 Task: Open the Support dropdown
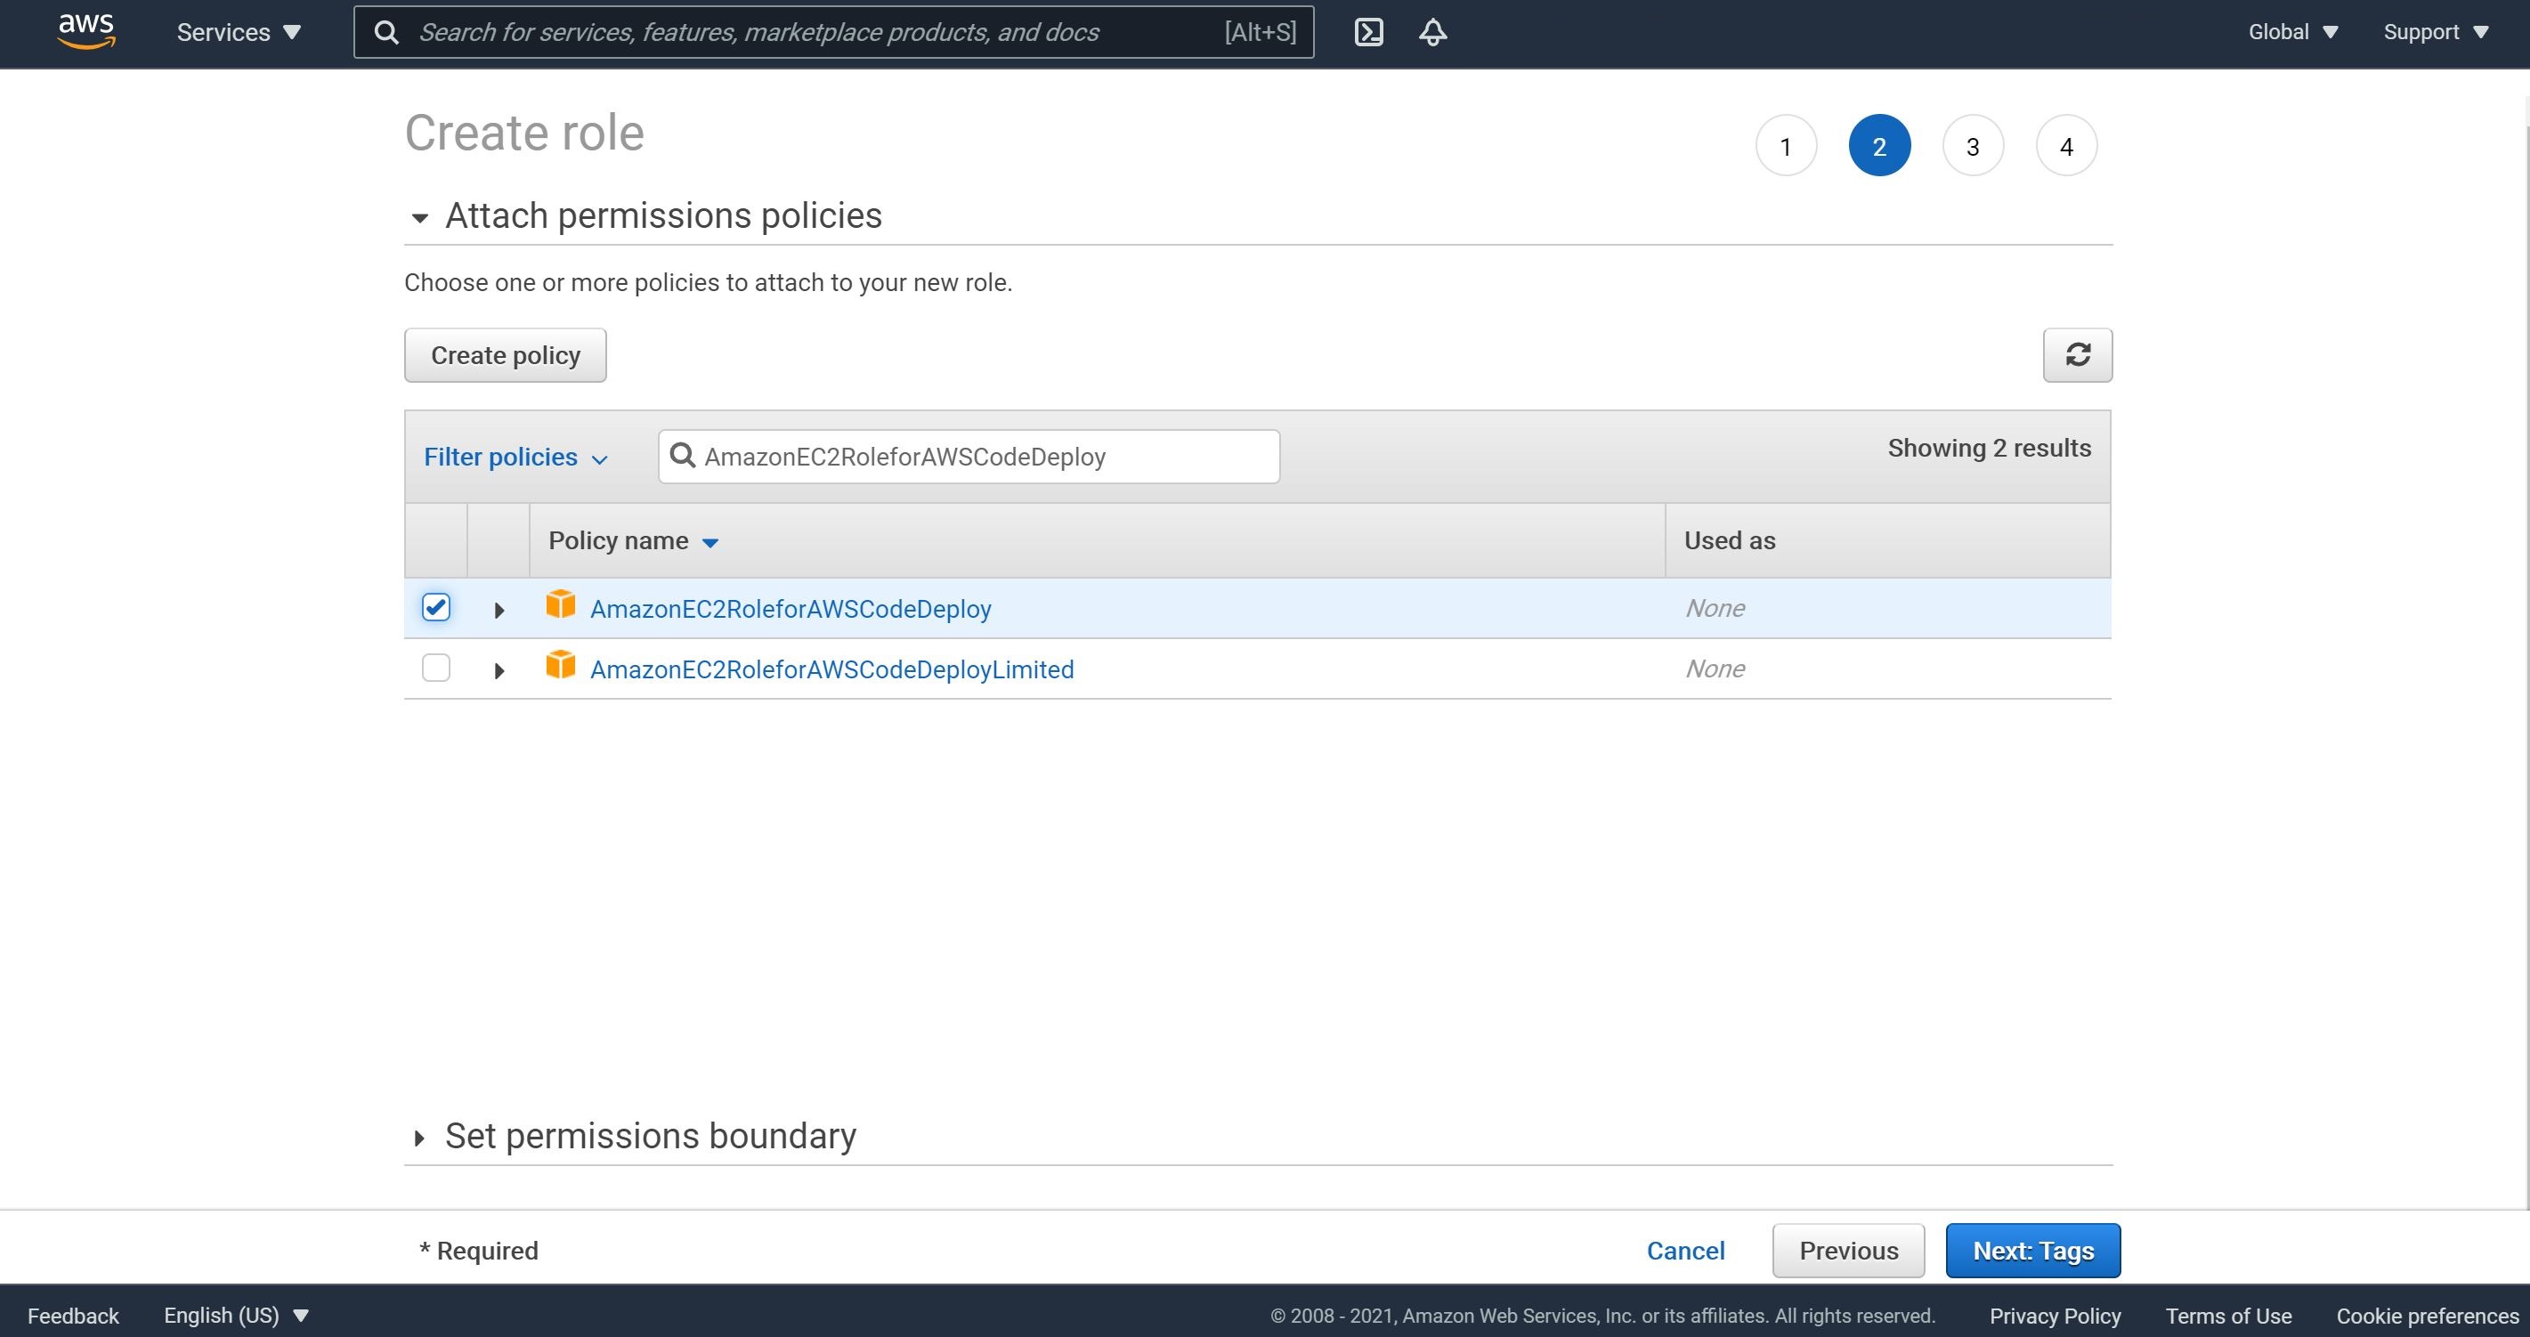pos(2436,32)
